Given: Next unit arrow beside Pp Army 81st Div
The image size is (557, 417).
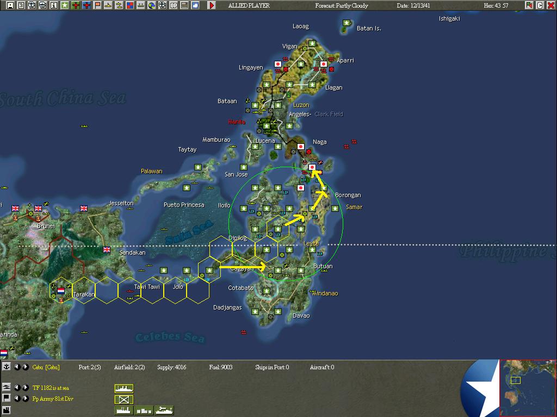Looking at the screenshot, I should coord(26,399).
